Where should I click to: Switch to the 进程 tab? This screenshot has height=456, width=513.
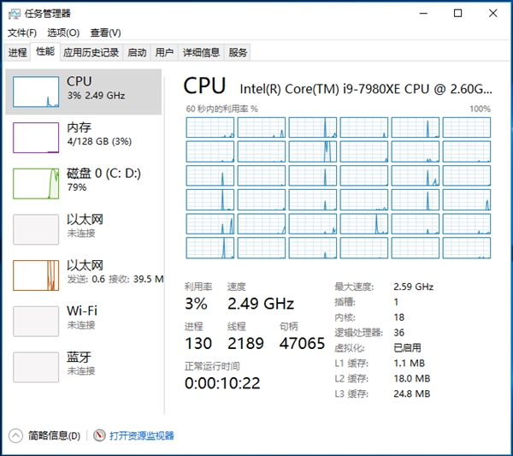(x=18, y=52)
